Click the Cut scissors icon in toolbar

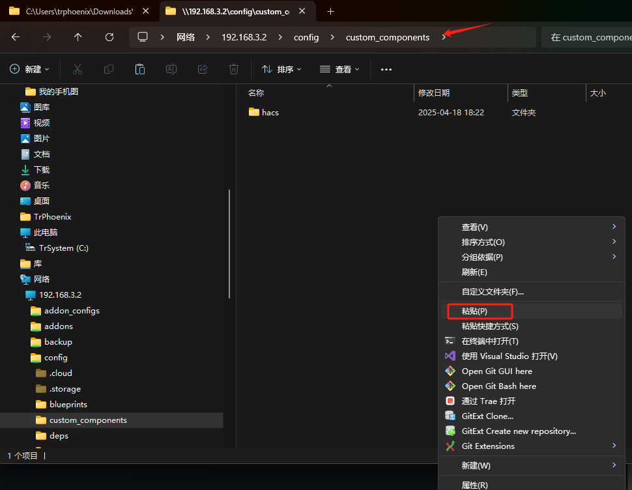(x=78, y=69)
